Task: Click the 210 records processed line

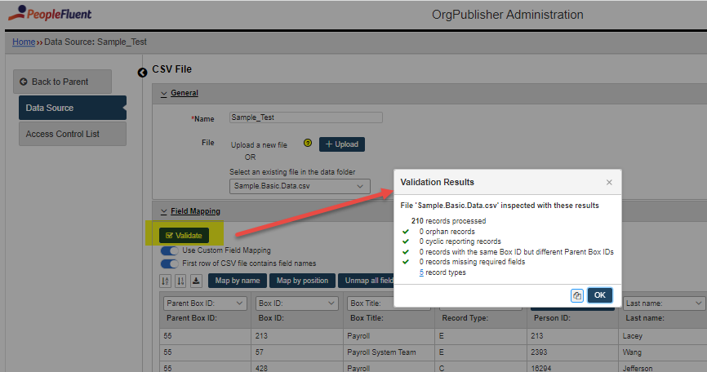Action: [448, 221]
